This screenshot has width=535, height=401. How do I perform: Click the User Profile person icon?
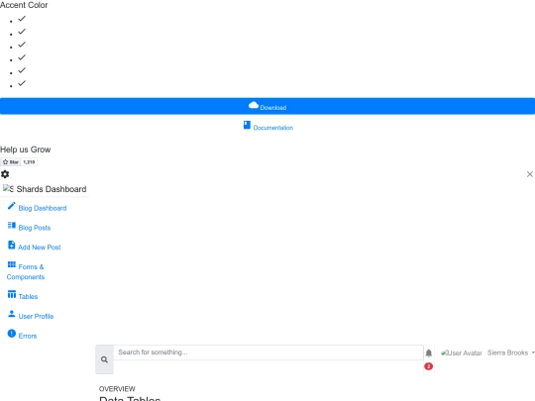point(12,314)
